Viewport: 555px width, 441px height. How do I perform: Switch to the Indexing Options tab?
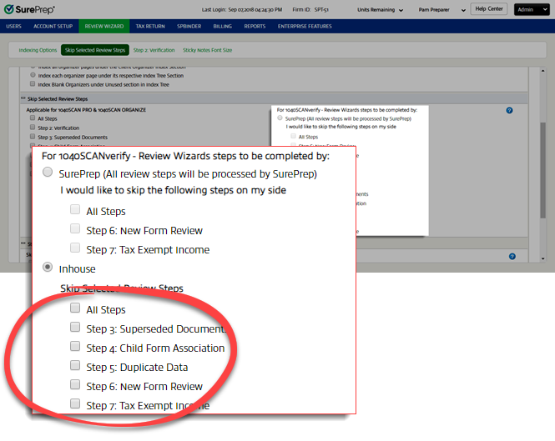[38, 50]
